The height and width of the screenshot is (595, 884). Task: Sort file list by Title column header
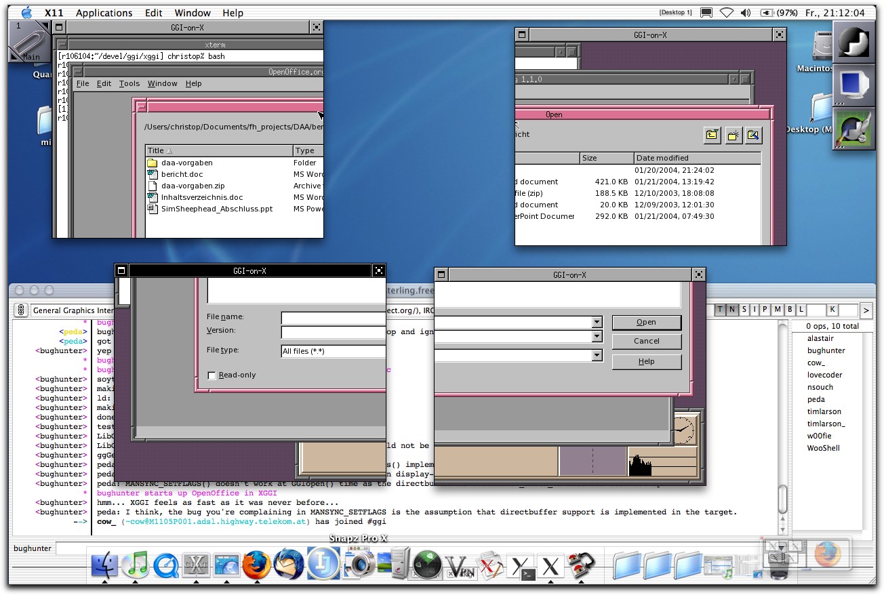[219, 150]
